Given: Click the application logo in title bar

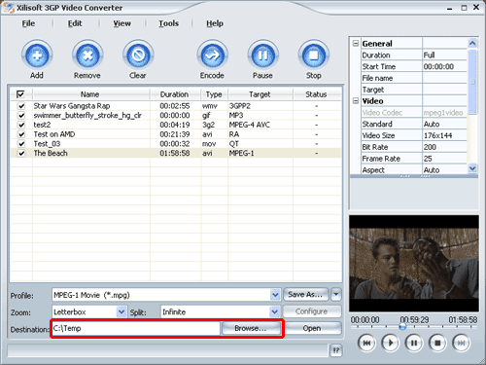Looking at the screenshot, I should (9, 8).
